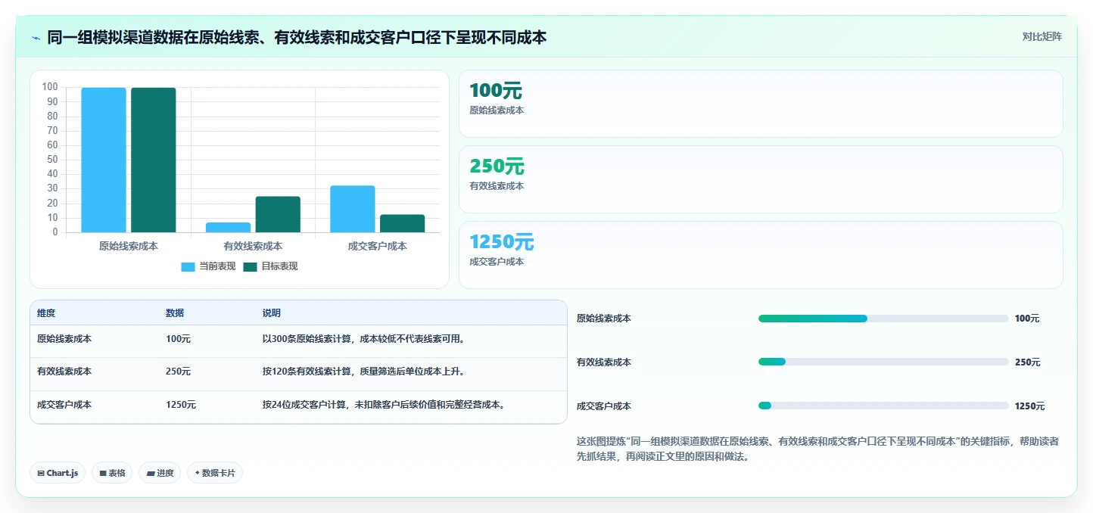The image size is (1093, 513).
Task: Click the 对比矩阵 label in the header
Action: tap(1042, 36)
